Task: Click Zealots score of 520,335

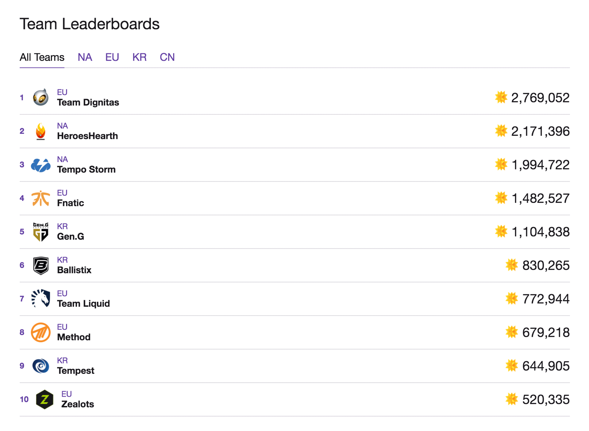Action: [546, 399]
